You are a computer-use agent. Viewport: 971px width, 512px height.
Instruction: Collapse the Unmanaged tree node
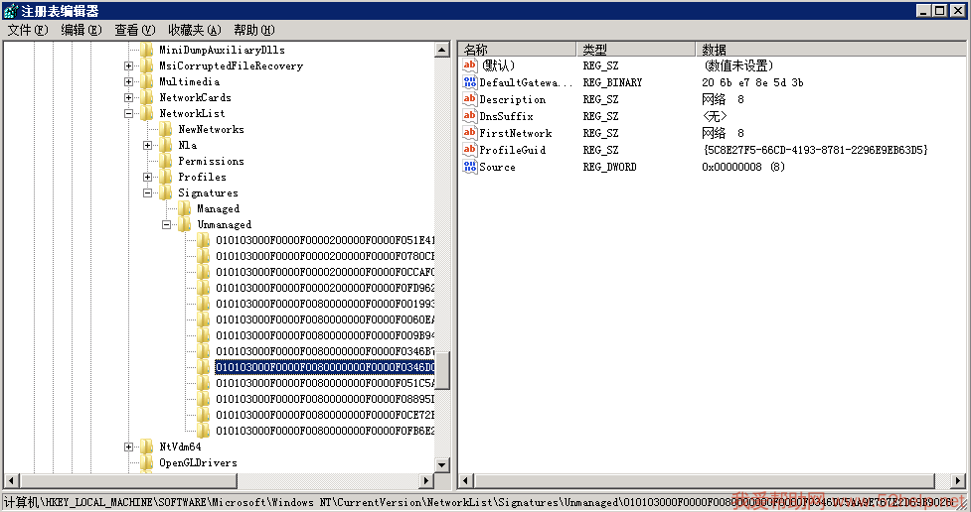167,224
